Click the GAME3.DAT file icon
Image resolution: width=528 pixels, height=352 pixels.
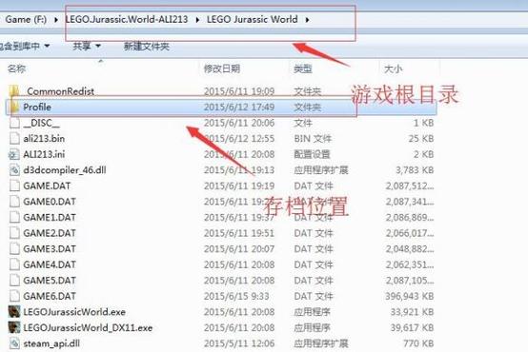(14, 249)
